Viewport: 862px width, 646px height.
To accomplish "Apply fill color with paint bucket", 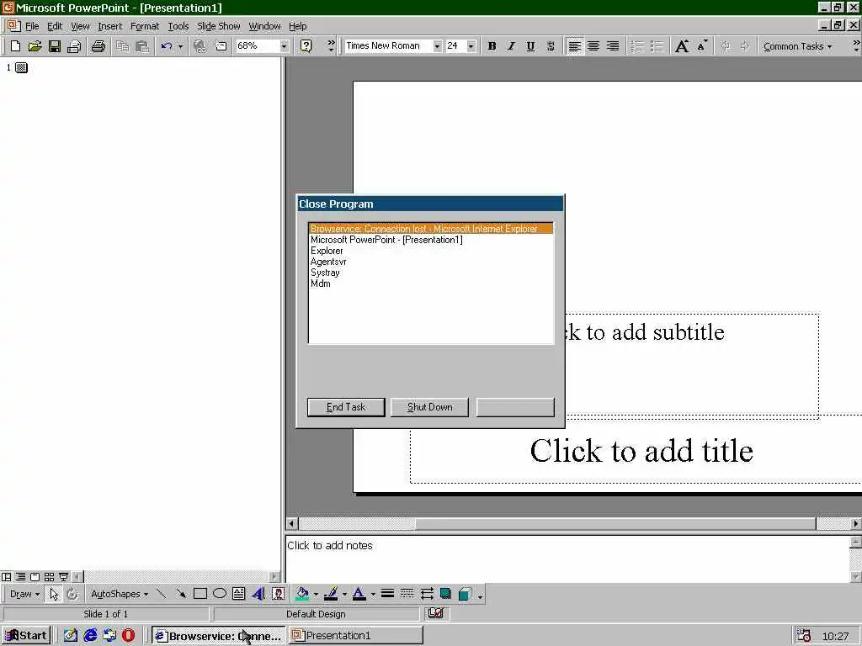I will click(x=302, y=594).
